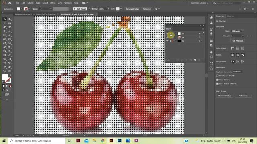Open the Effect menu
The height and width of the screenshot is (144, 257).
pos(53,3)
